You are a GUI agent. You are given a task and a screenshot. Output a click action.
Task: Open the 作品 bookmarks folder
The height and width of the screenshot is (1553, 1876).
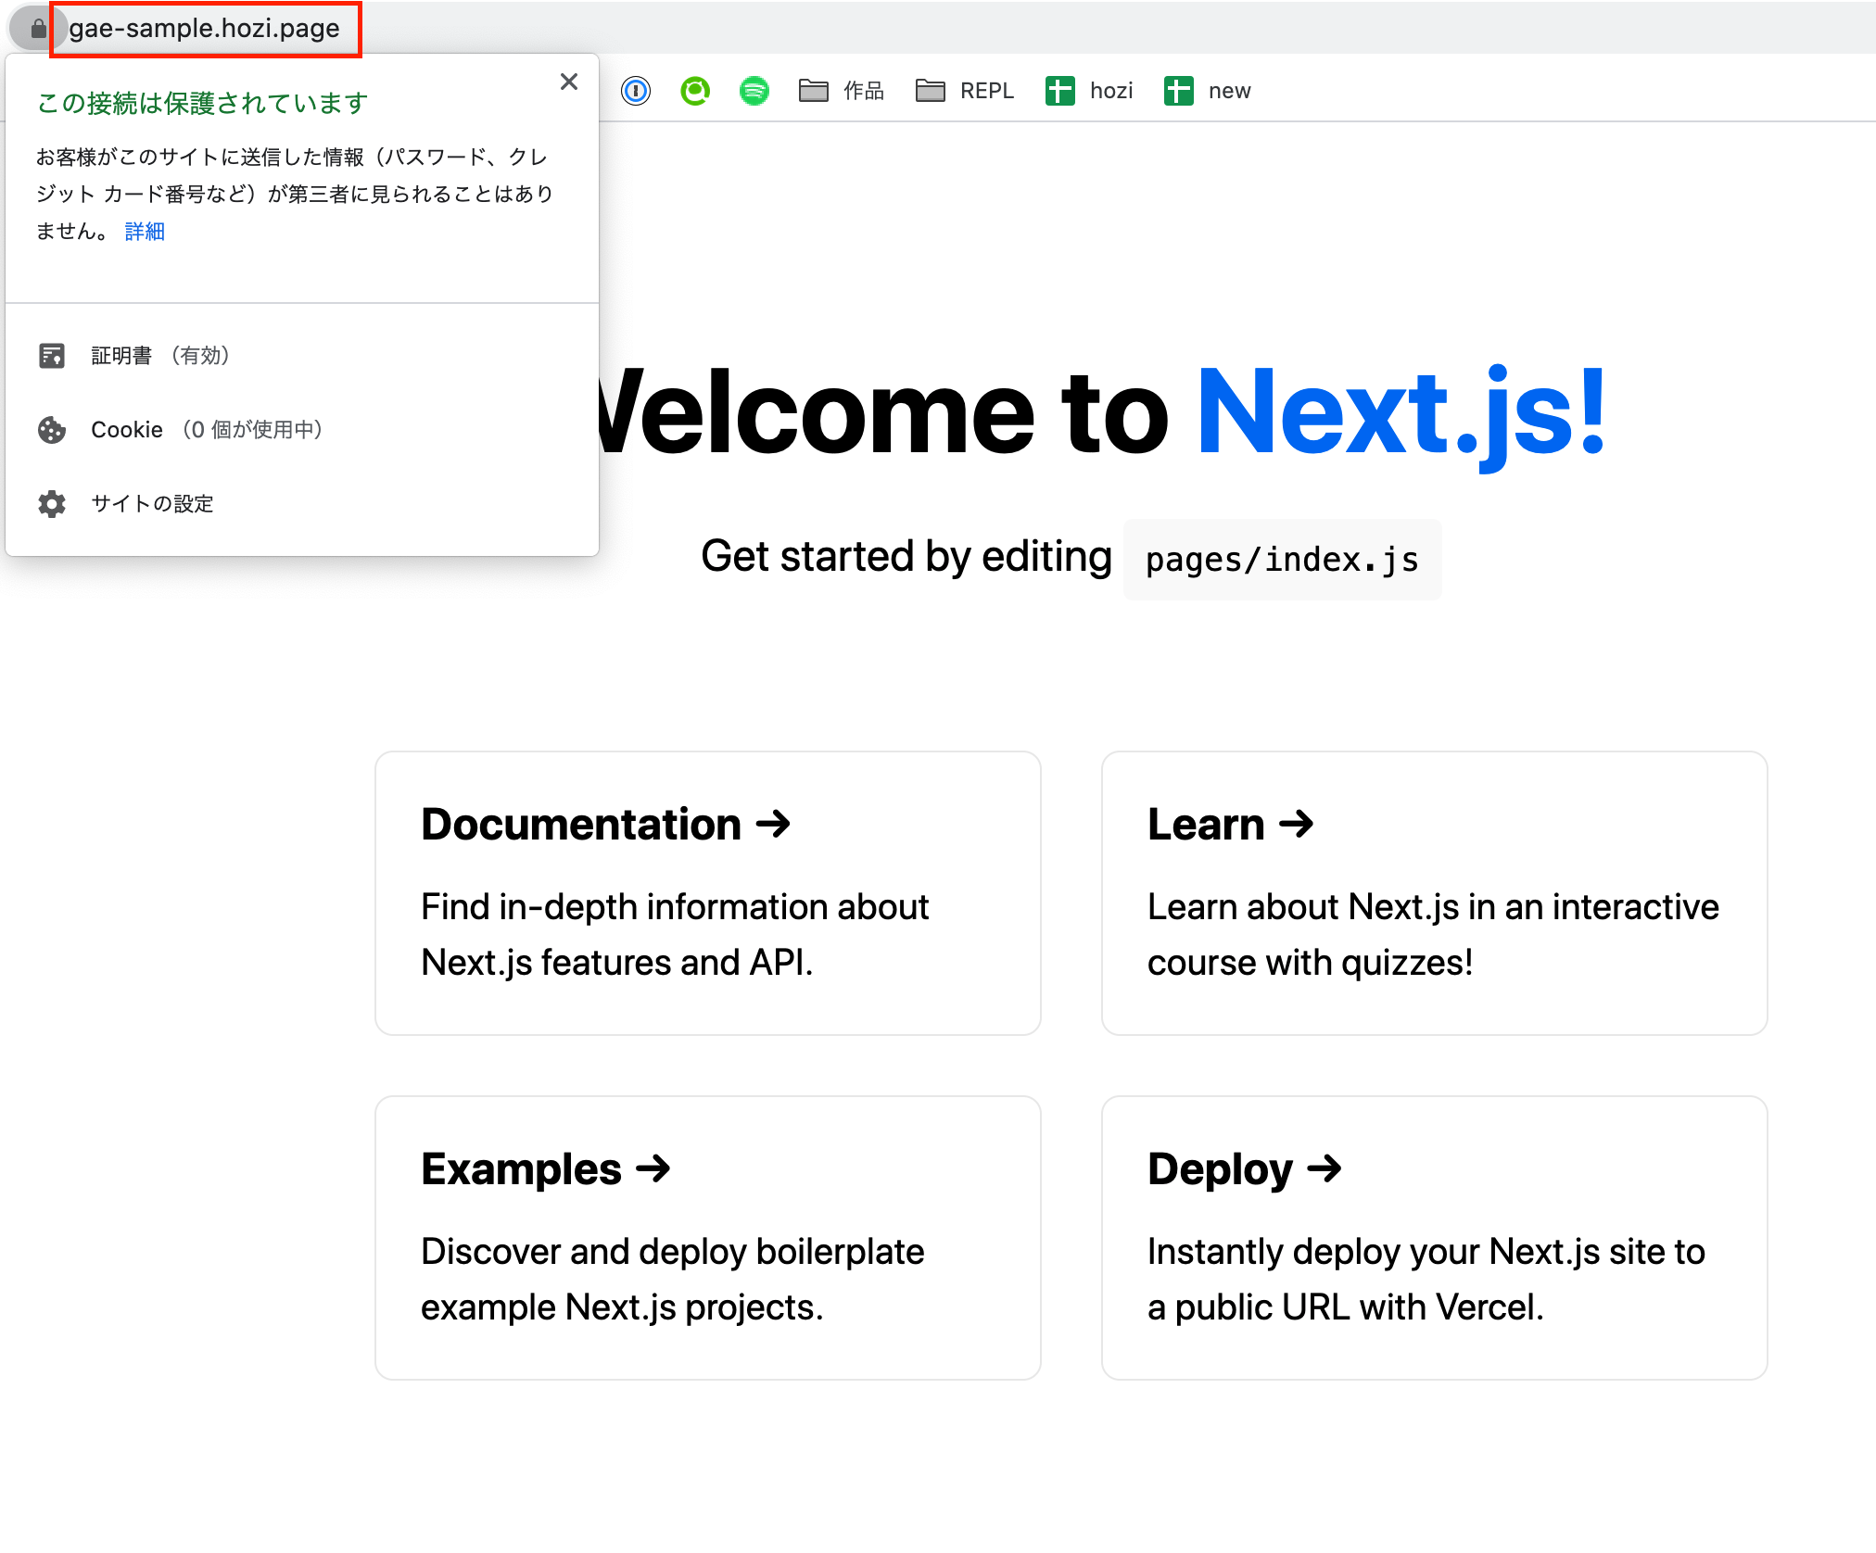coord(842,91)
